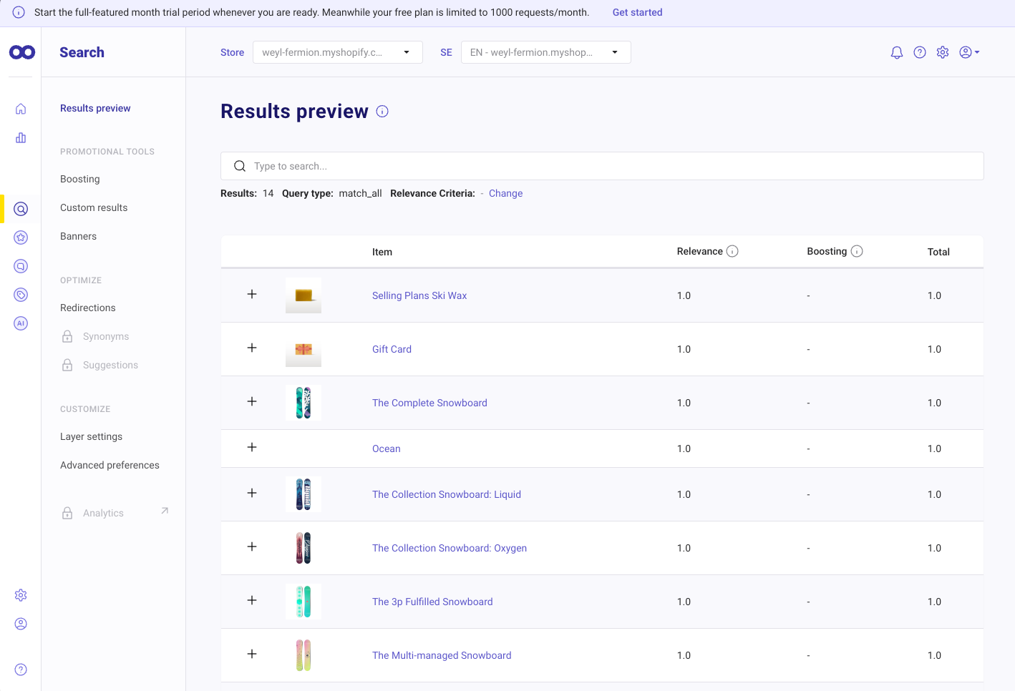The image size is (1015, 691).
Task: Open the settings gear in header
Action: 943,52
